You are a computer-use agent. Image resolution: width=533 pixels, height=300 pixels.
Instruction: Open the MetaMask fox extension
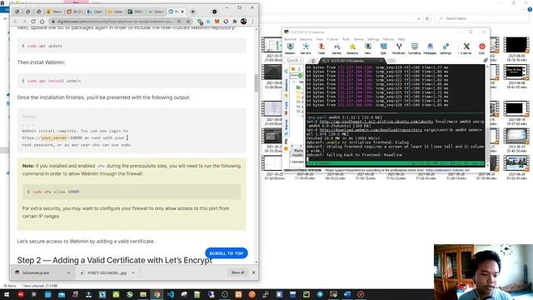pyautogui.click(x=217, y=22)
